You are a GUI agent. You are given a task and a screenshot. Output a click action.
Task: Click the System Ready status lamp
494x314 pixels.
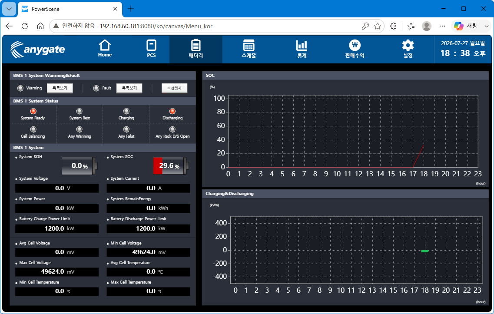point(33,111)
